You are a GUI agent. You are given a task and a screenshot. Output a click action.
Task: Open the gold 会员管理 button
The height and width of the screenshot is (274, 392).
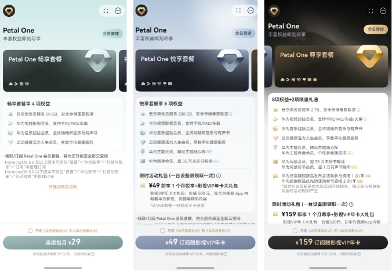tap(376, 29)
